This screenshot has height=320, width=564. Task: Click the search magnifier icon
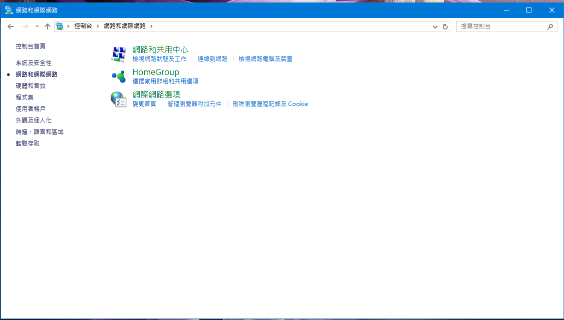click(x=550, y=26)
